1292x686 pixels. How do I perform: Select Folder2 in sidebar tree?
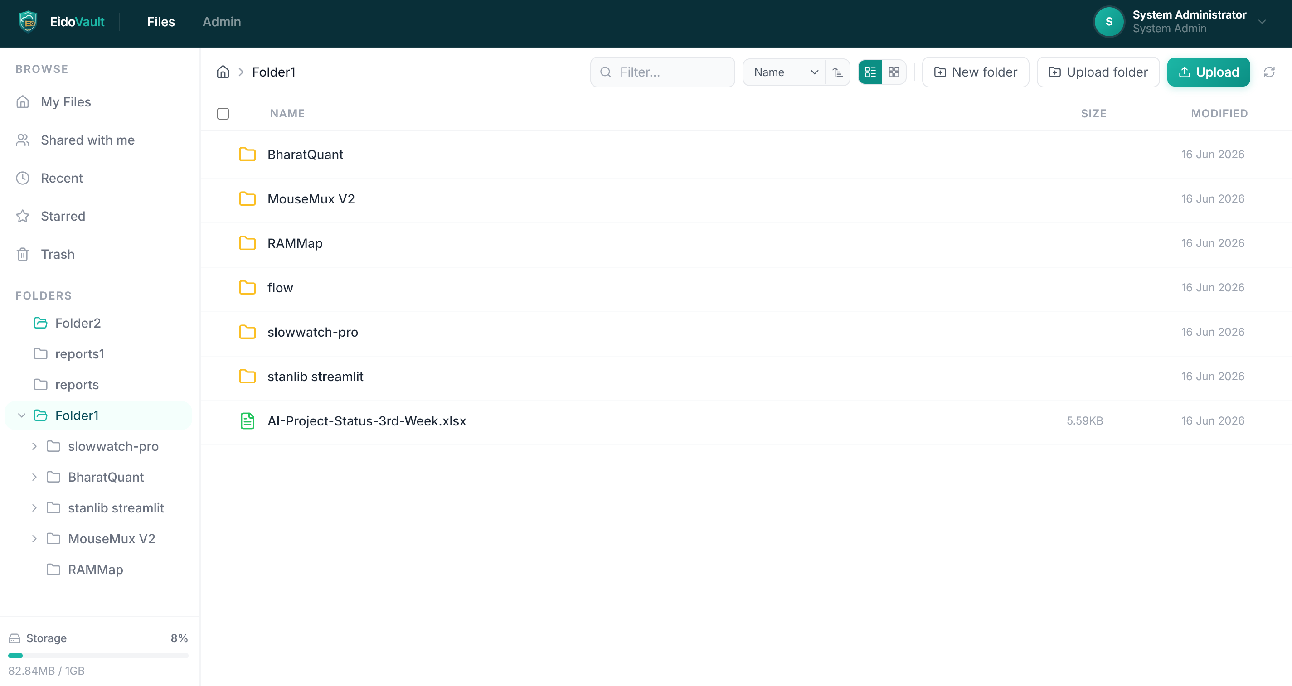pyautogui.click(x=78, y=323)
